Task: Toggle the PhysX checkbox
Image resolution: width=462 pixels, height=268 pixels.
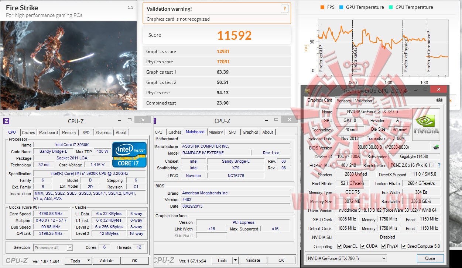Action: 384,246
